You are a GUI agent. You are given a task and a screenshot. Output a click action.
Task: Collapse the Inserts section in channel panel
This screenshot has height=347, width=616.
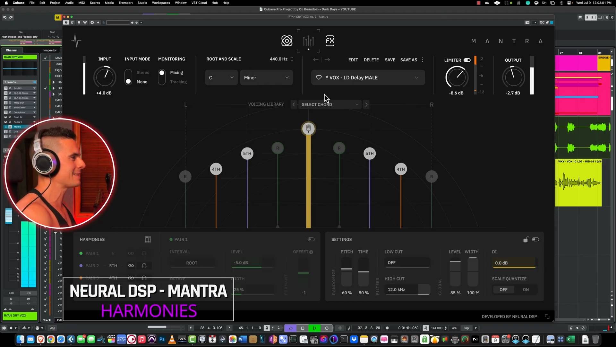coord(5,82)
